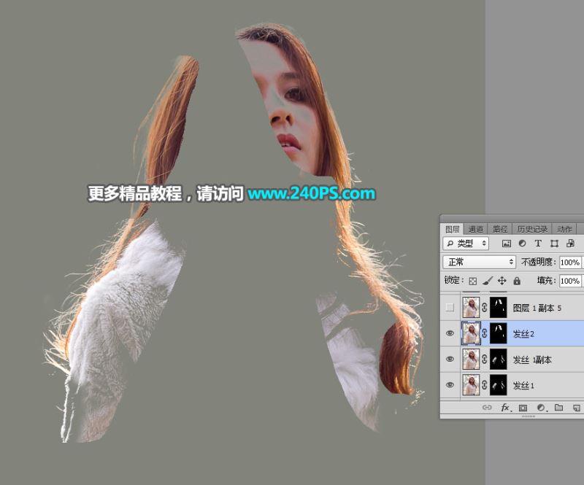
Task: Click the 不透明度 label
Action: pos(539,262)
